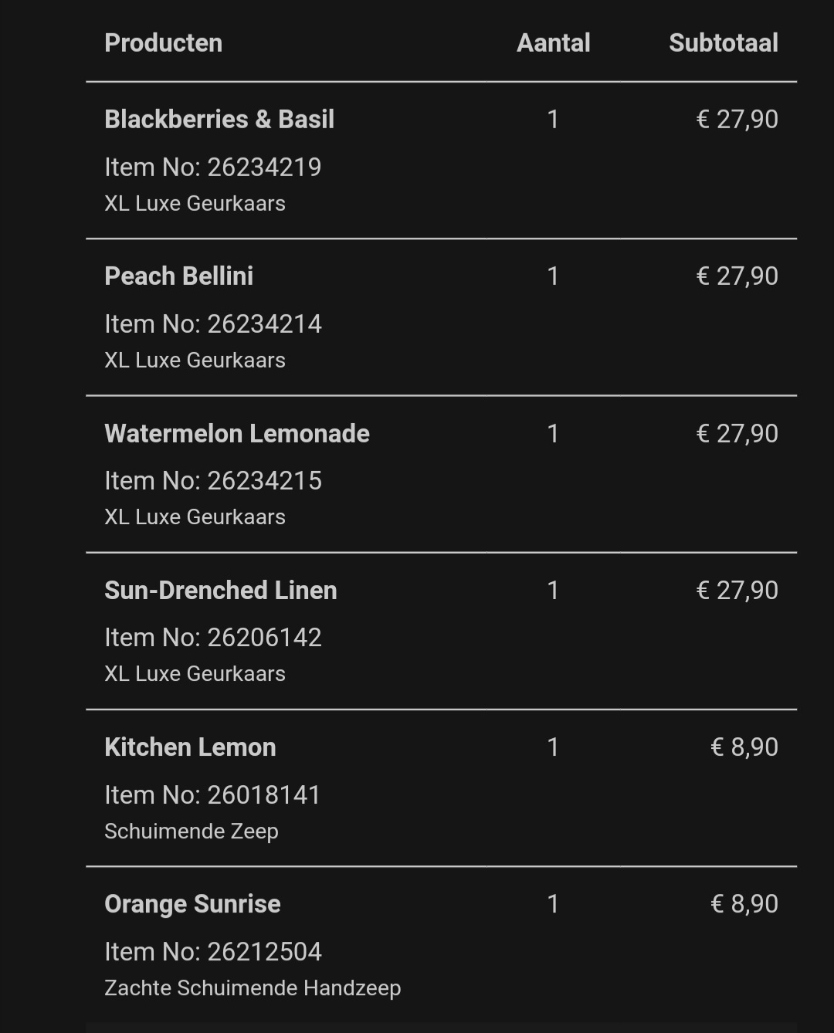Image resolution: width=834 pixels, height=1033 pixels.
Task: Click the Kitchen Lemon € 8,90 subtotal
Action: click(744, 747)
